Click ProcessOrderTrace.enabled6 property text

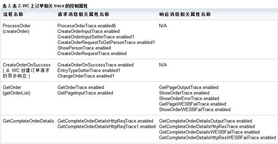(87, 26)
